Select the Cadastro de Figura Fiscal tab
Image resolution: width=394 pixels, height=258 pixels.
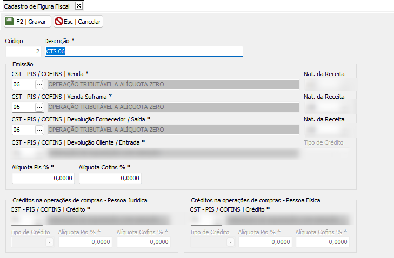(x=37, y=6)
